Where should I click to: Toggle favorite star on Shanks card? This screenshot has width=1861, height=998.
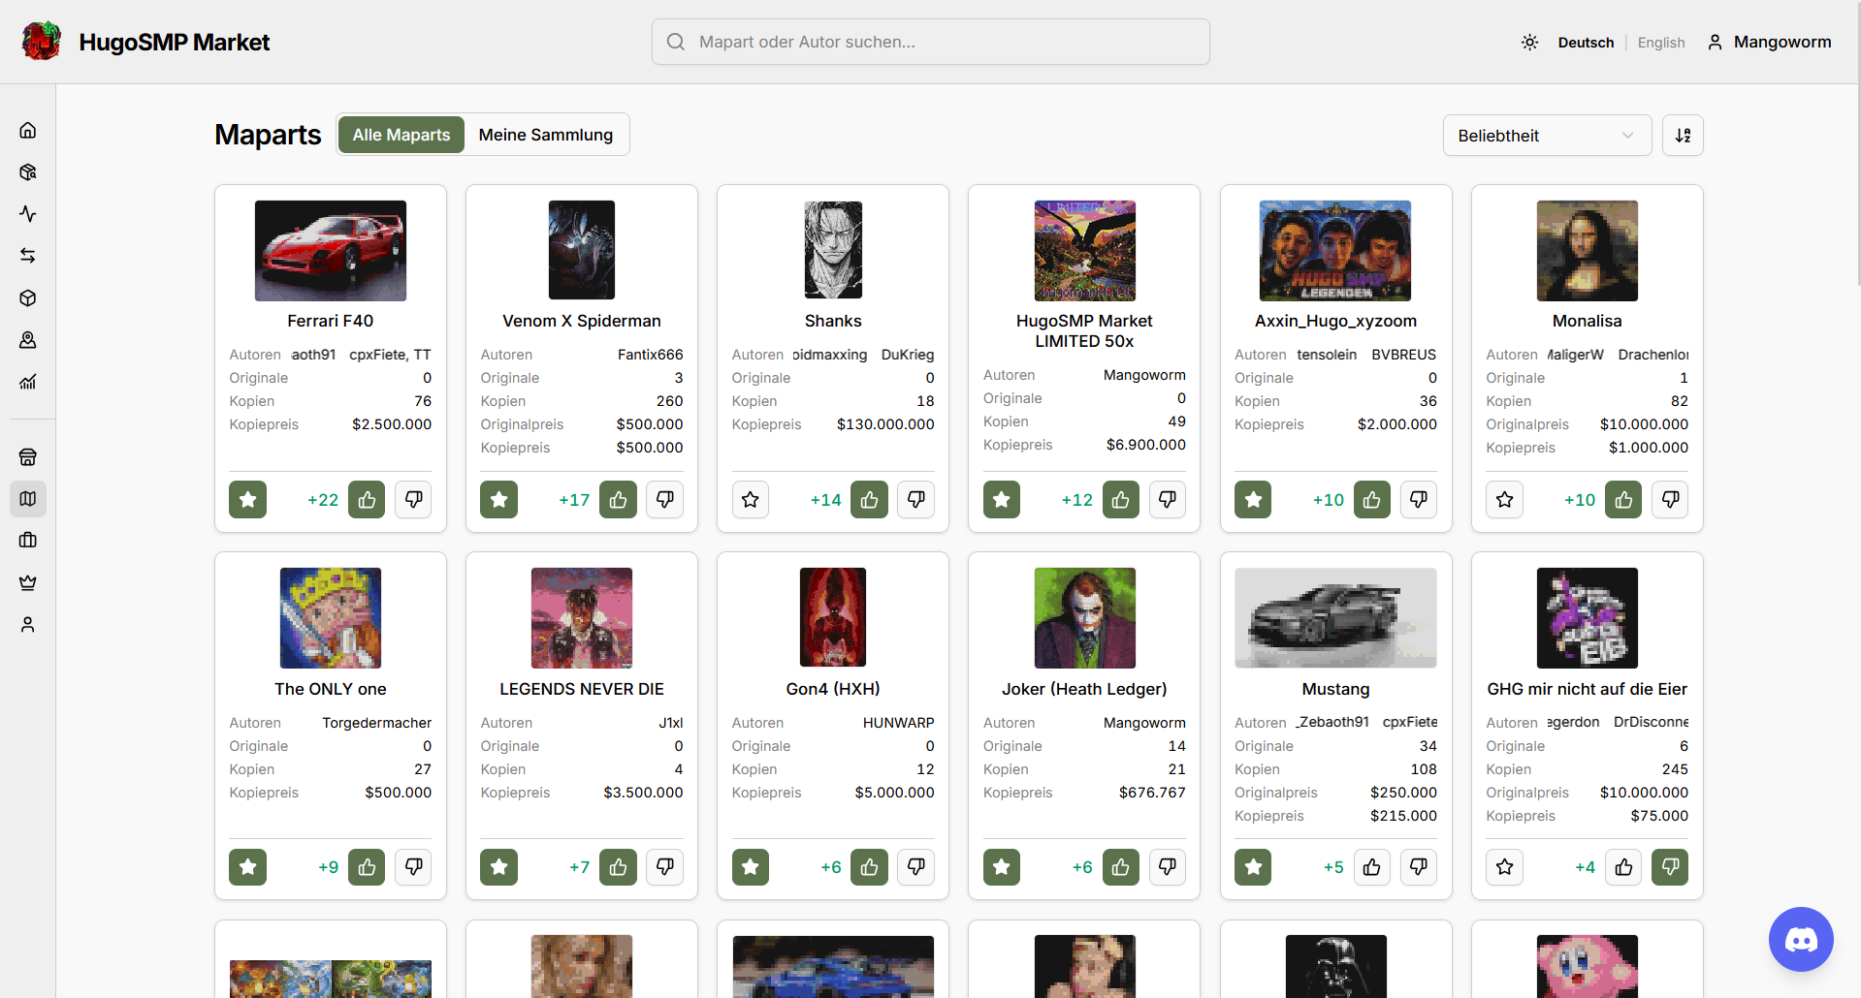[751, 500]
